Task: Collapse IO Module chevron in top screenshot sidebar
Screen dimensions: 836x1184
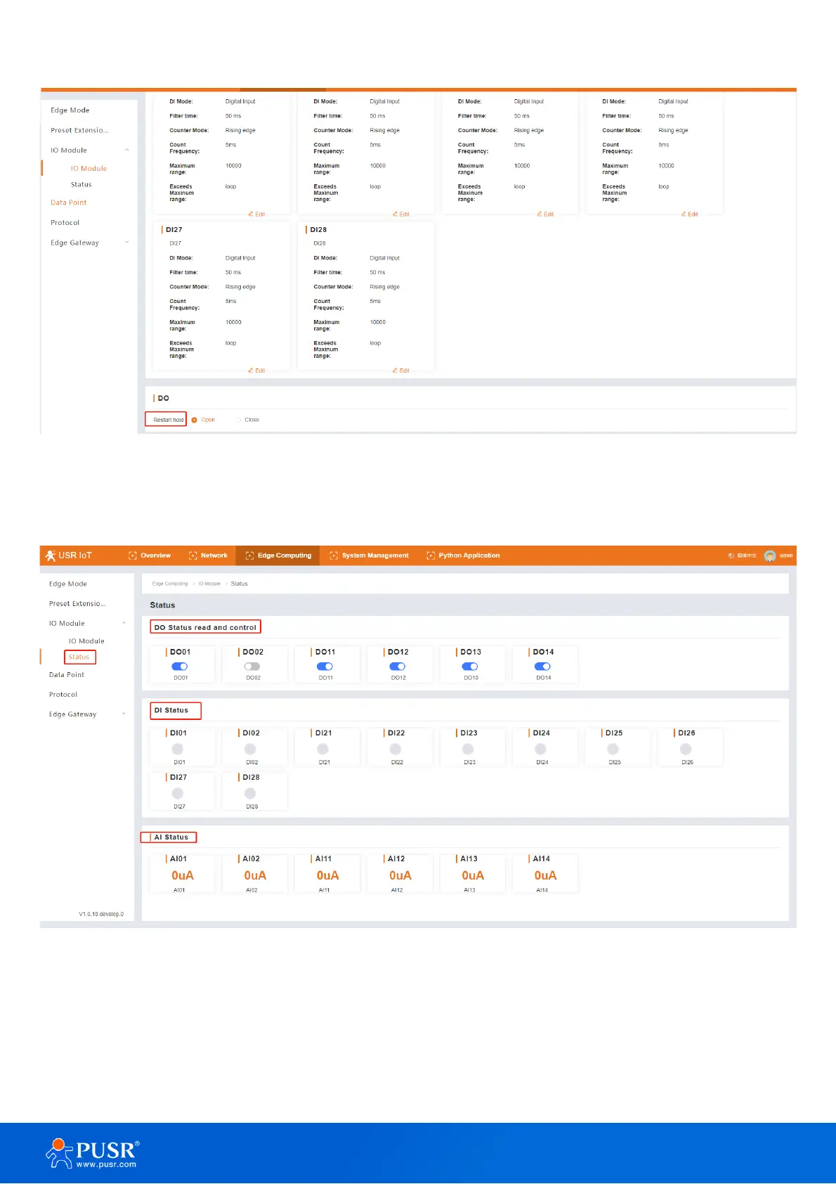Action: 127,150
